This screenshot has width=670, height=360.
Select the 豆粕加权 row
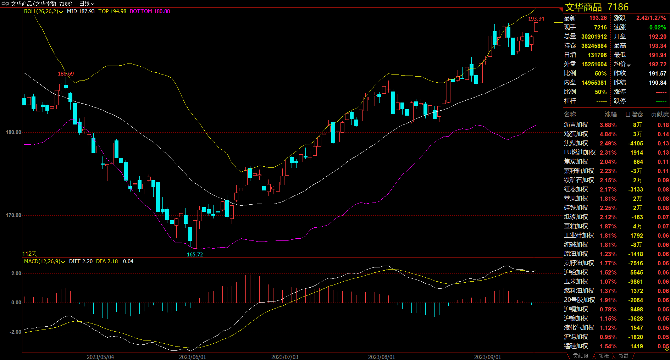616,226
